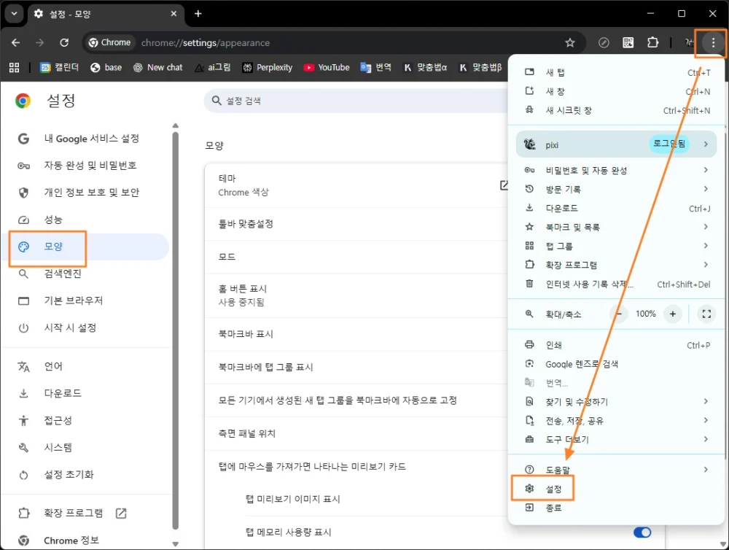
Task: Bookmark this page via the star icon
Action: tap(570, 42)
